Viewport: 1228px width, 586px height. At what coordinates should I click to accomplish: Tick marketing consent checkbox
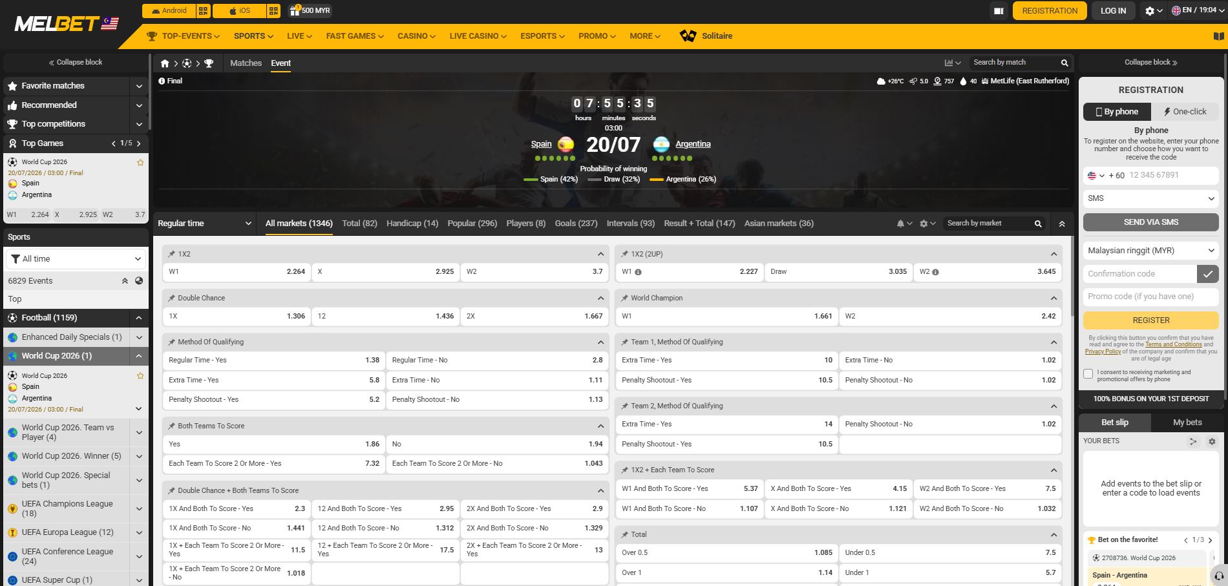1088,373
